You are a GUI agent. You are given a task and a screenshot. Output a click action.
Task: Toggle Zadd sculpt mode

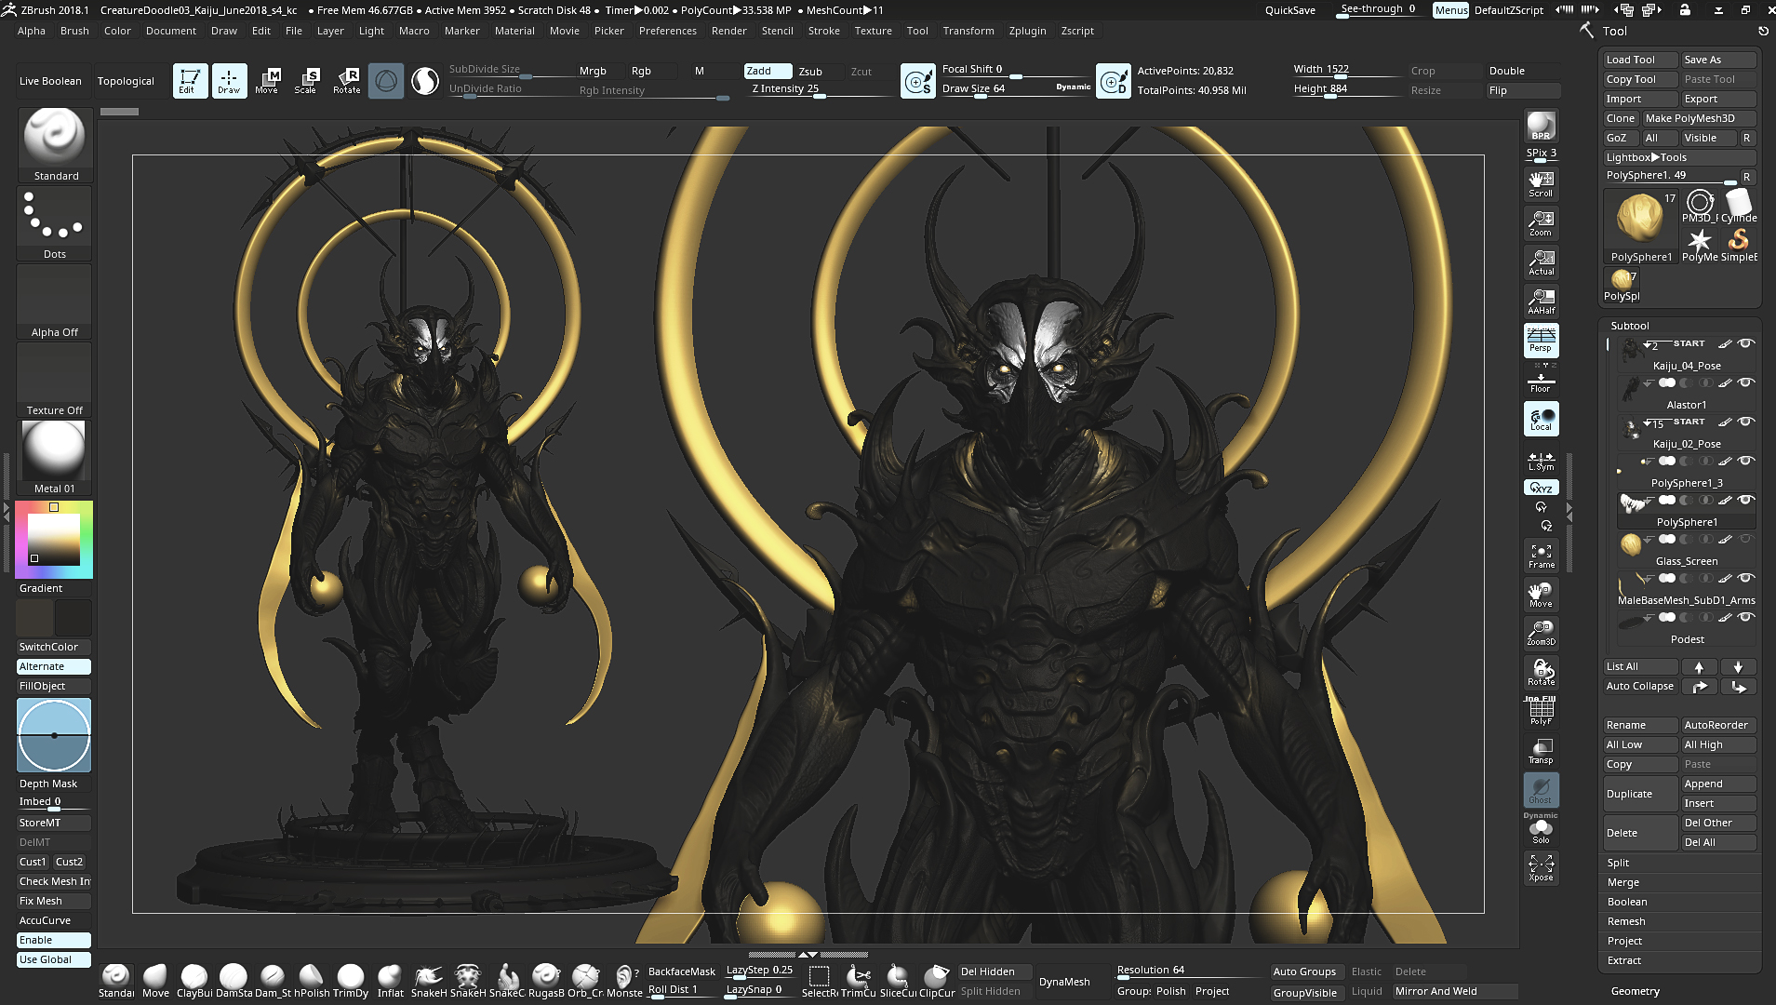coord(768,71)
